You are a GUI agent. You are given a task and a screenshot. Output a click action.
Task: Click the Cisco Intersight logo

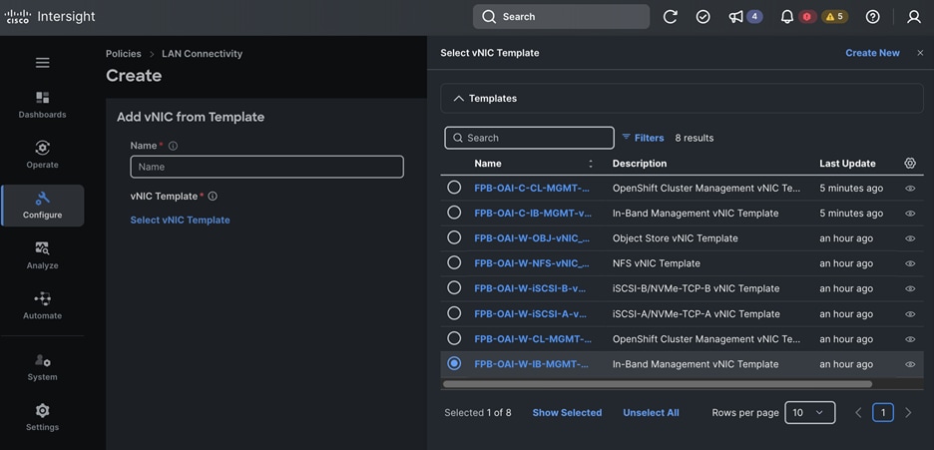coord(50,17)
